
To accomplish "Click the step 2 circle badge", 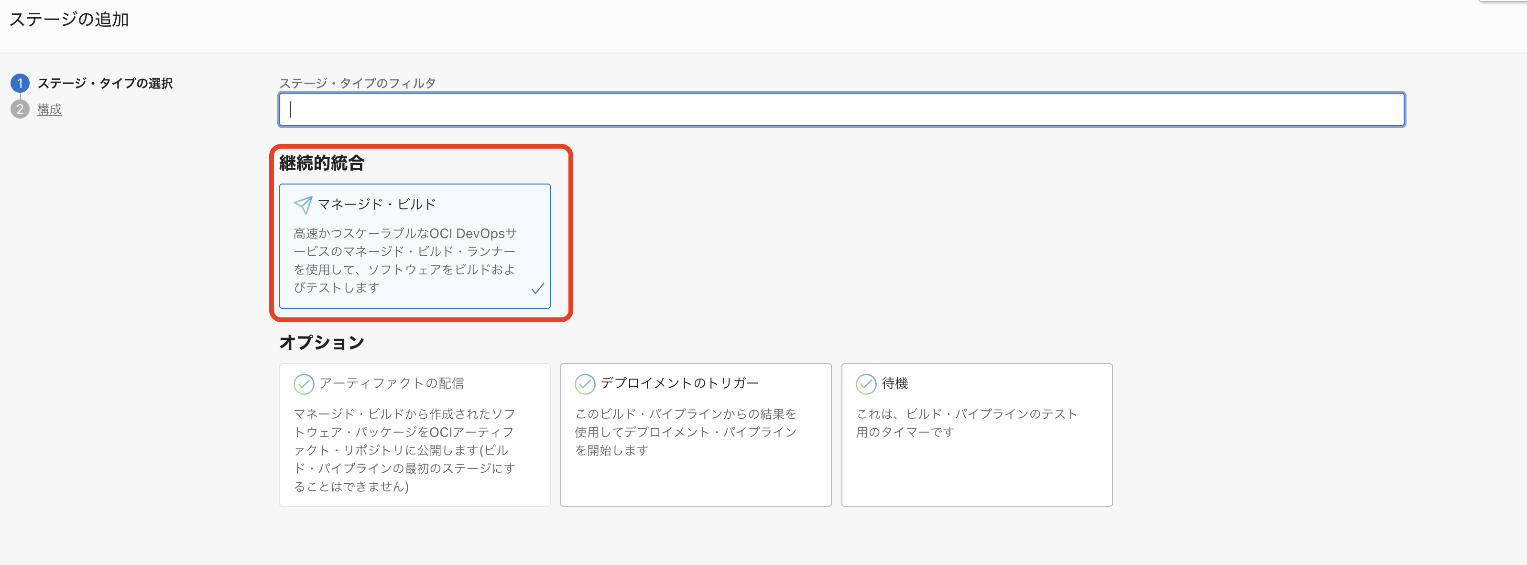I will tap(20, 109).
